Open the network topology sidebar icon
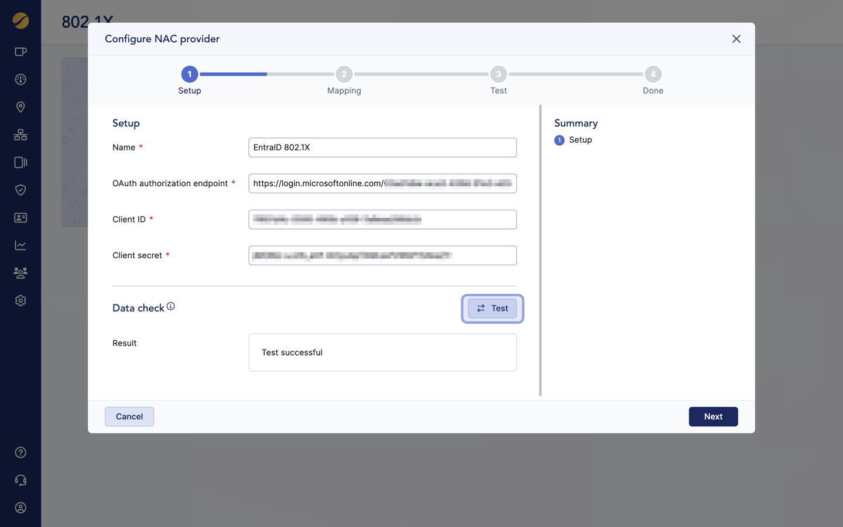The width and height of the screenshot is (843, 527). pyautogui.click(x=20, y=135)
